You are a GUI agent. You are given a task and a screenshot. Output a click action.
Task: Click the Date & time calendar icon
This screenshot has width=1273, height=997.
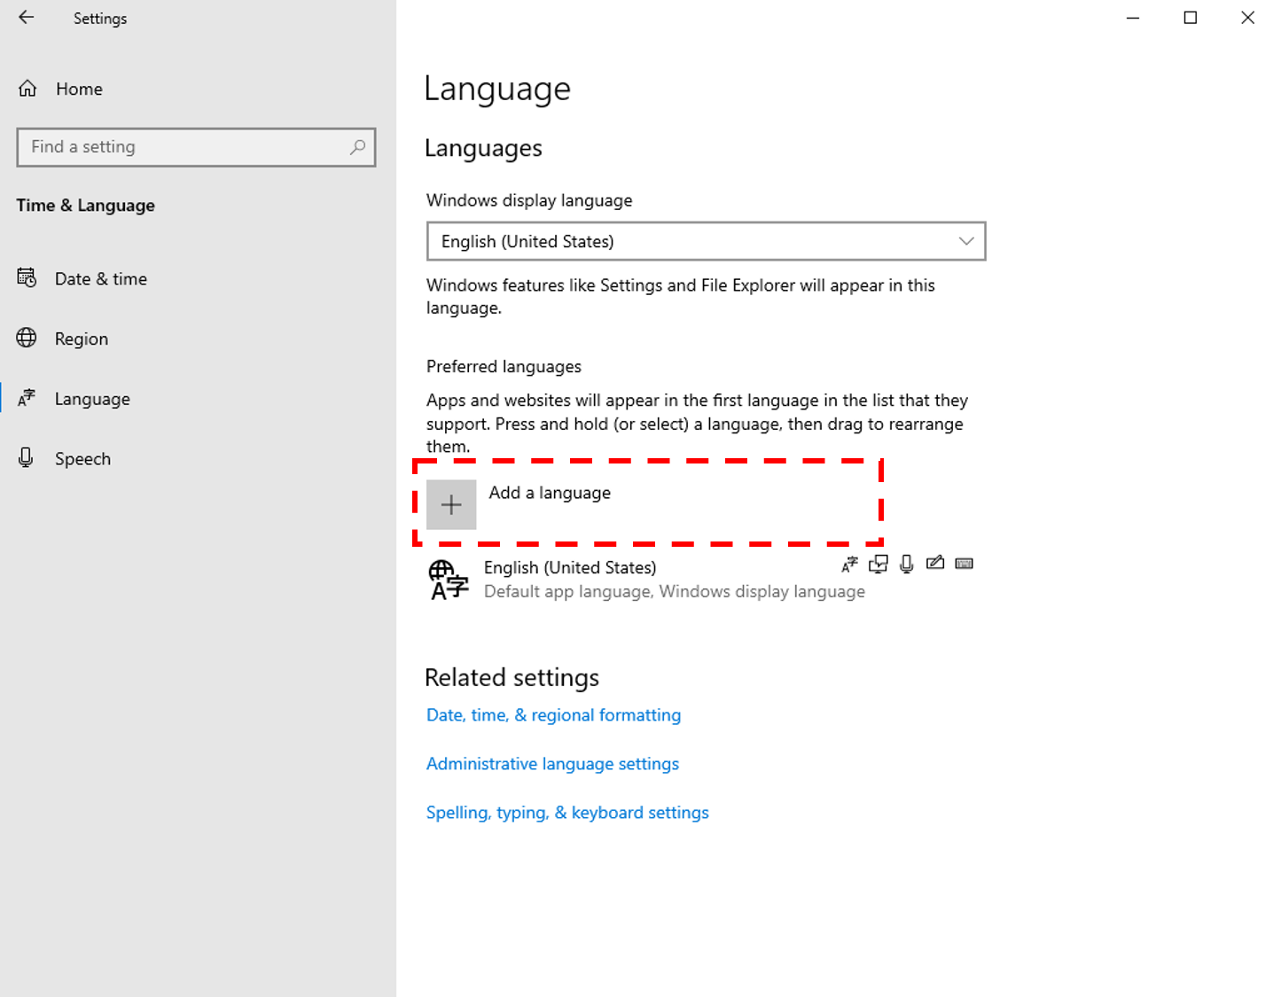(x=27, y=278)
